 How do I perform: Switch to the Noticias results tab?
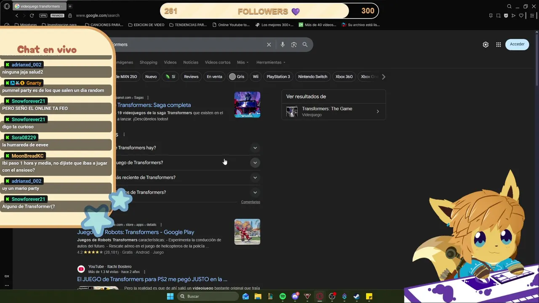tap(191, 62)
